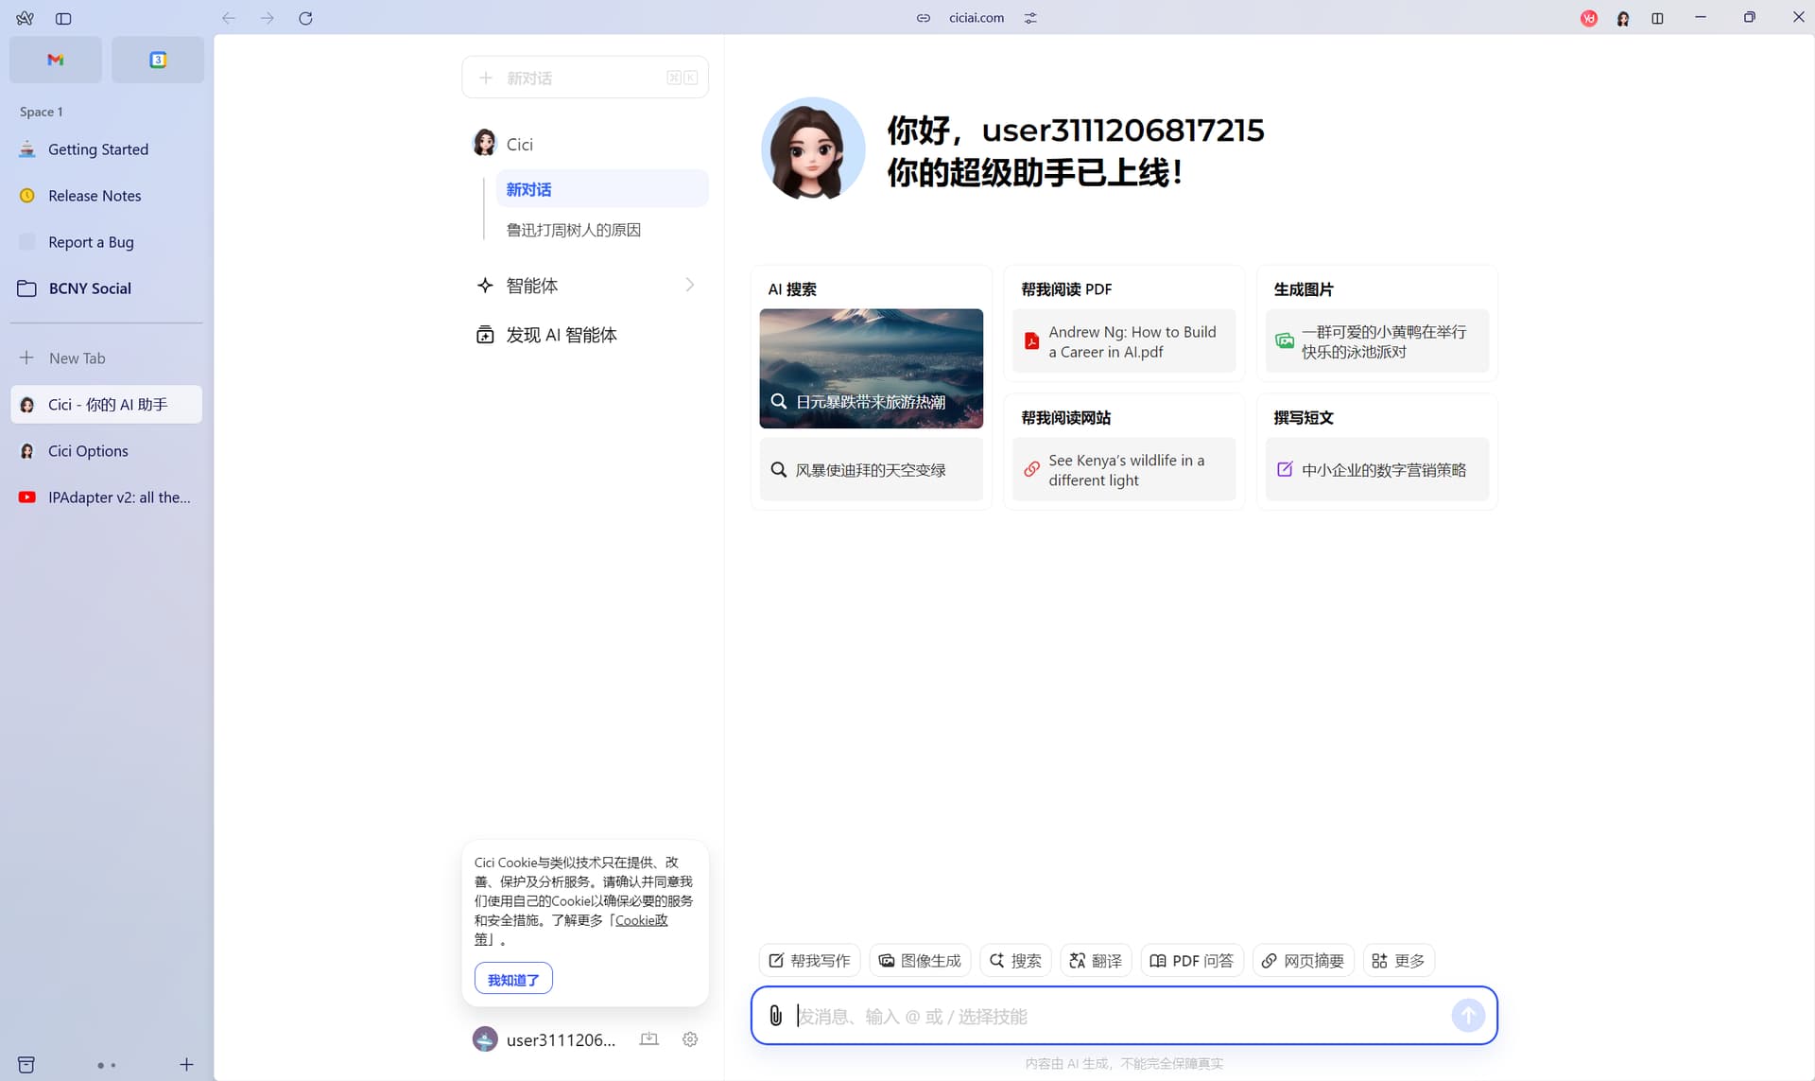The image size is (1815, 1081).
Task: Open the Google Calendar pinned tab
Action: [158, 60]
